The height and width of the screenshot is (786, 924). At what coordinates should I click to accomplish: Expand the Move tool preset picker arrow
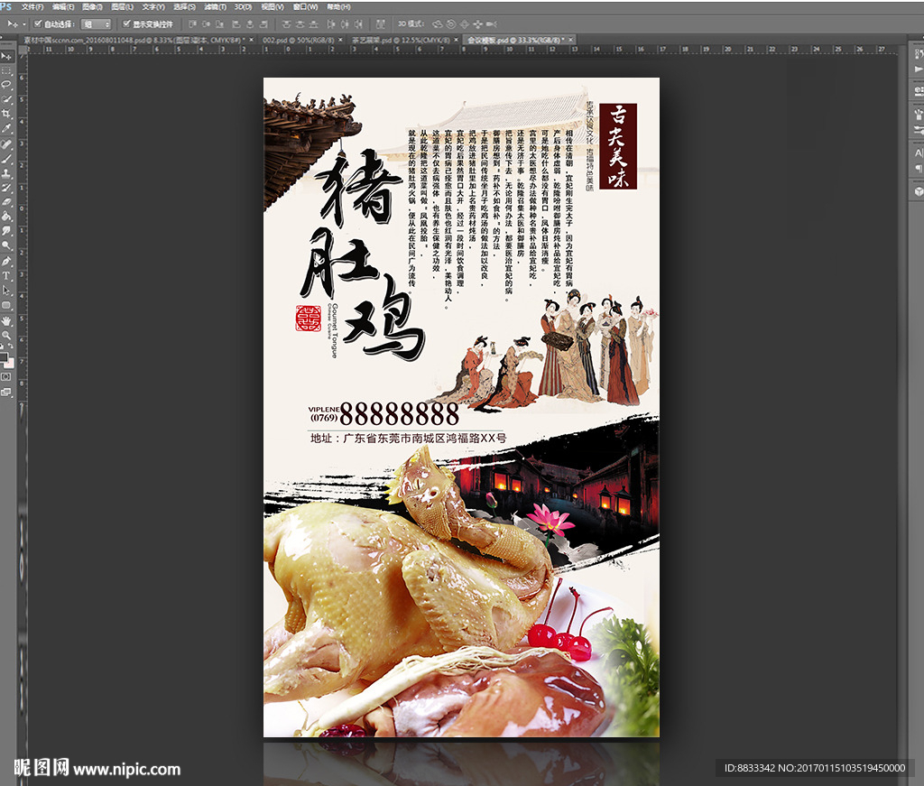24,24
